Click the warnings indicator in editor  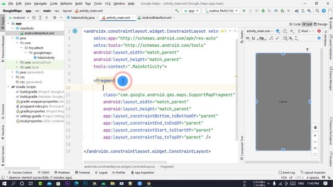point(224,31)
